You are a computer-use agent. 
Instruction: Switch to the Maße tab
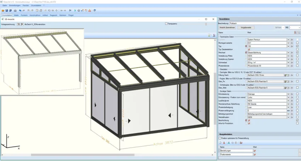(x=16, y=15)
